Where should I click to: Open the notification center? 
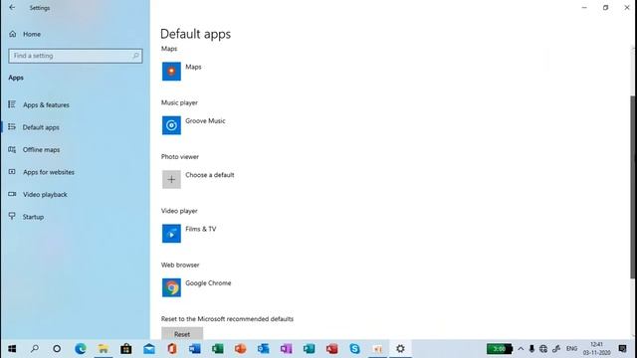pos(622,349)
